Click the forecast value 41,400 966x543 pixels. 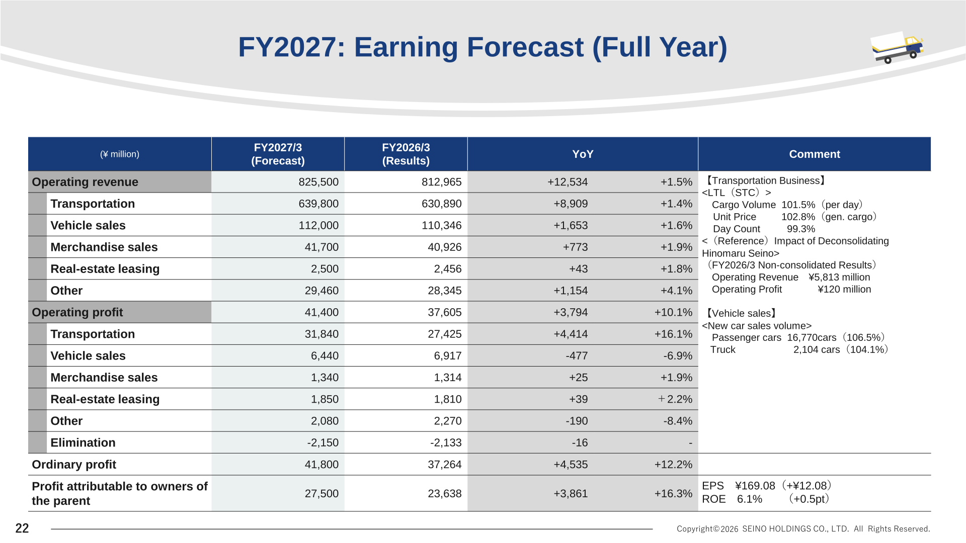321,312
